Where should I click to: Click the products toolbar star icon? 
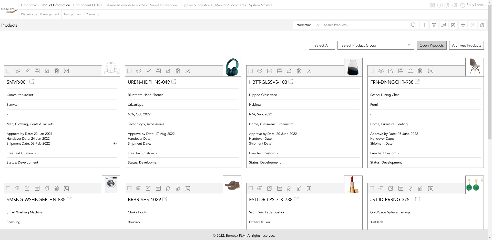click(473, 25)
